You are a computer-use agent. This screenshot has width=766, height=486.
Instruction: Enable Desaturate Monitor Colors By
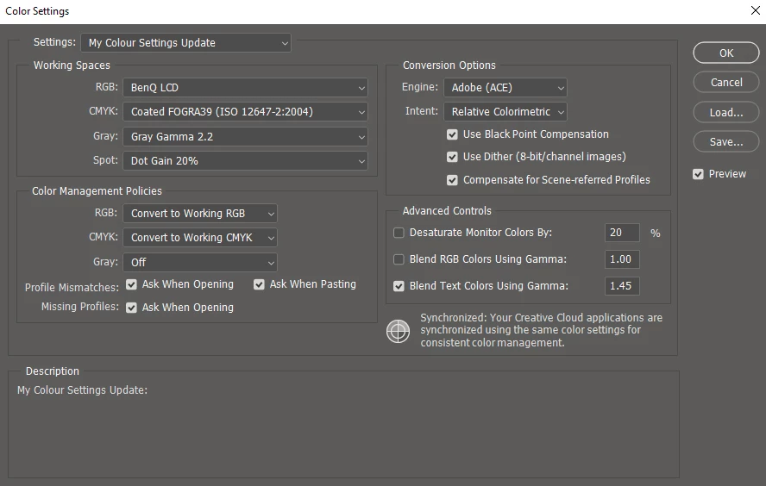[x=399, y=233]
